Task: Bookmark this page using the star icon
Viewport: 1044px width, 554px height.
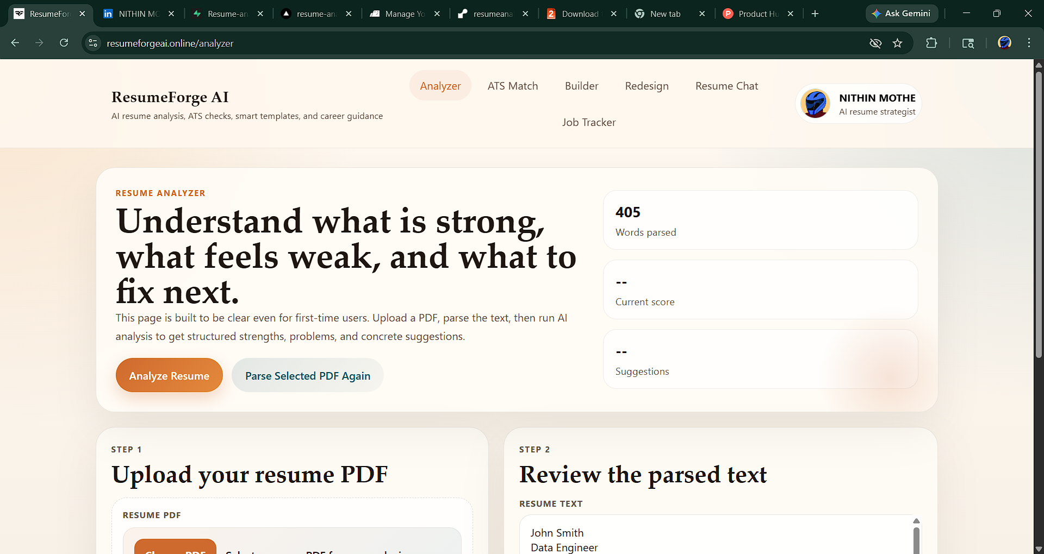Action: point(898,43)
